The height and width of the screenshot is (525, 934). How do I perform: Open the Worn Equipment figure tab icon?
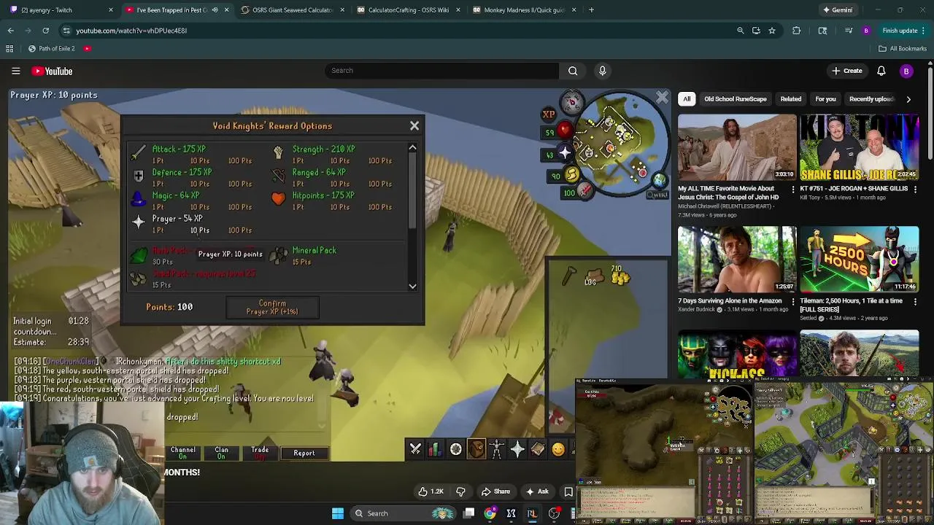(497, 449)
